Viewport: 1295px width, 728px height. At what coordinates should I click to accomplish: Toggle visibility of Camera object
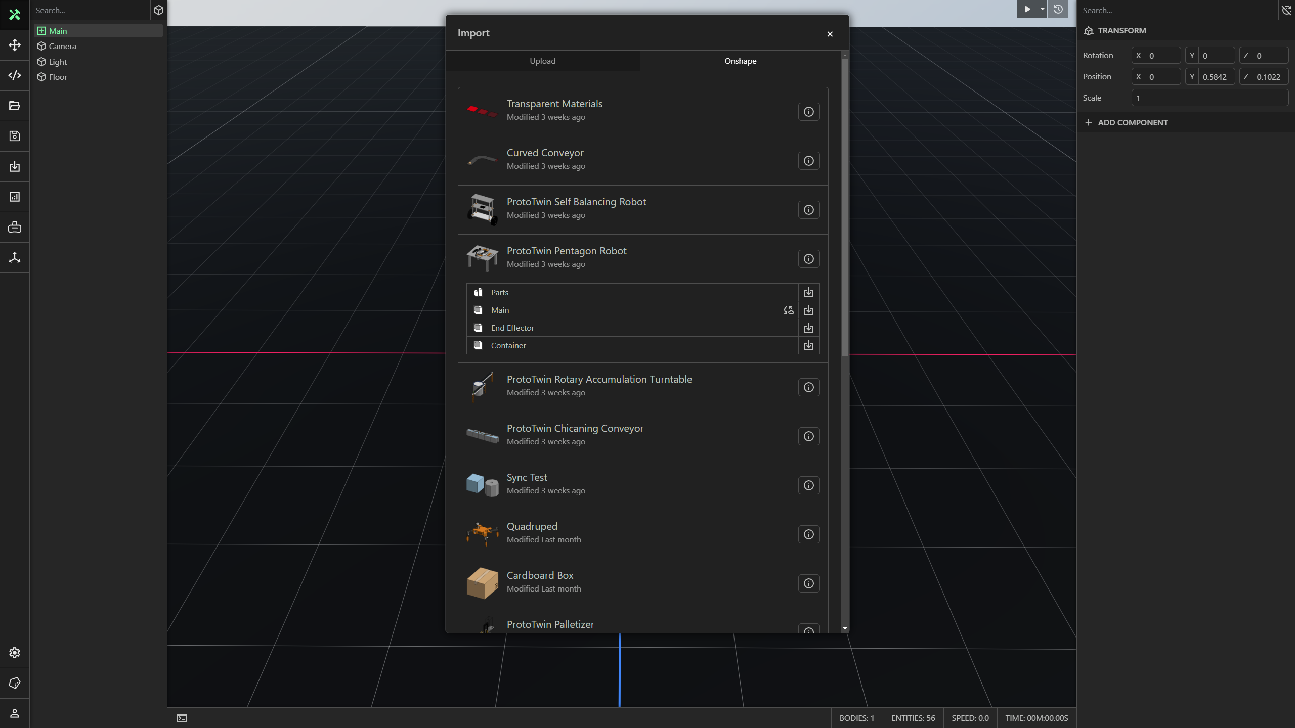coord(42,46)
